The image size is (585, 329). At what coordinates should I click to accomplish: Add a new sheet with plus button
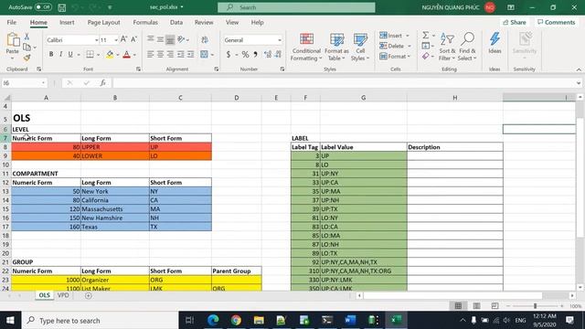(x=88, y=295)
